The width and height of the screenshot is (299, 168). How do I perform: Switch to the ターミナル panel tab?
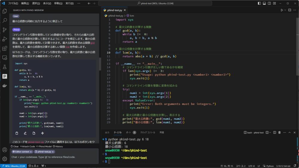(118, 132)
